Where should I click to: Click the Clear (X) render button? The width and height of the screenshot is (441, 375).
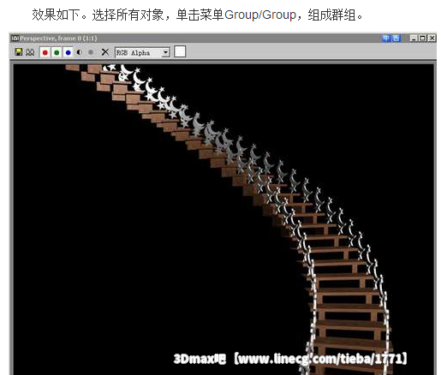tap(105, 52)
